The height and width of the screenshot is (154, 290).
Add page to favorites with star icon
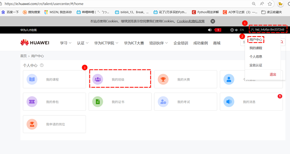click(270, 4)
